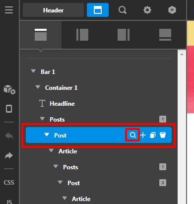
Task: Collapse the nested Posts node under Article
Action: (x=56, y=166)
